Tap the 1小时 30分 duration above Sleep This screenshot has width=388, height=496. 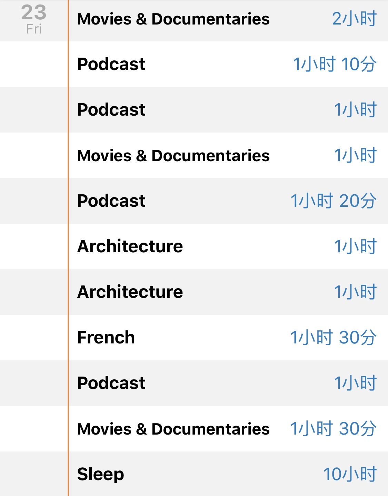point(334,429)
